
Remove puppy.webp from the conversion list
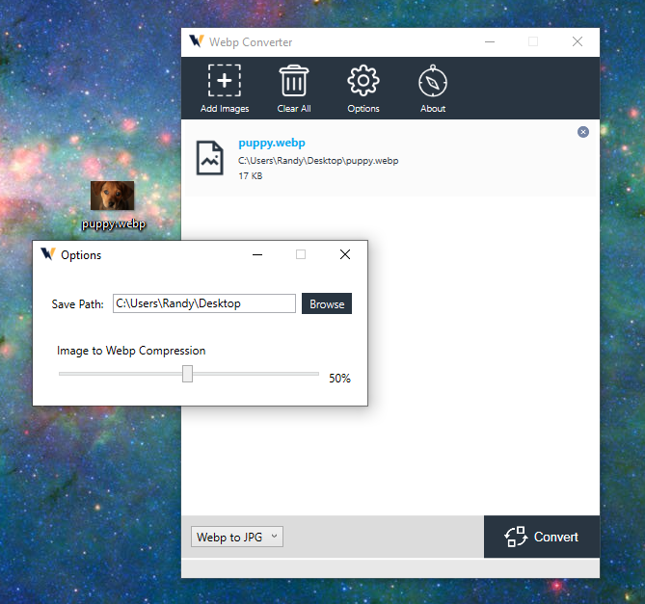[583, 132]
